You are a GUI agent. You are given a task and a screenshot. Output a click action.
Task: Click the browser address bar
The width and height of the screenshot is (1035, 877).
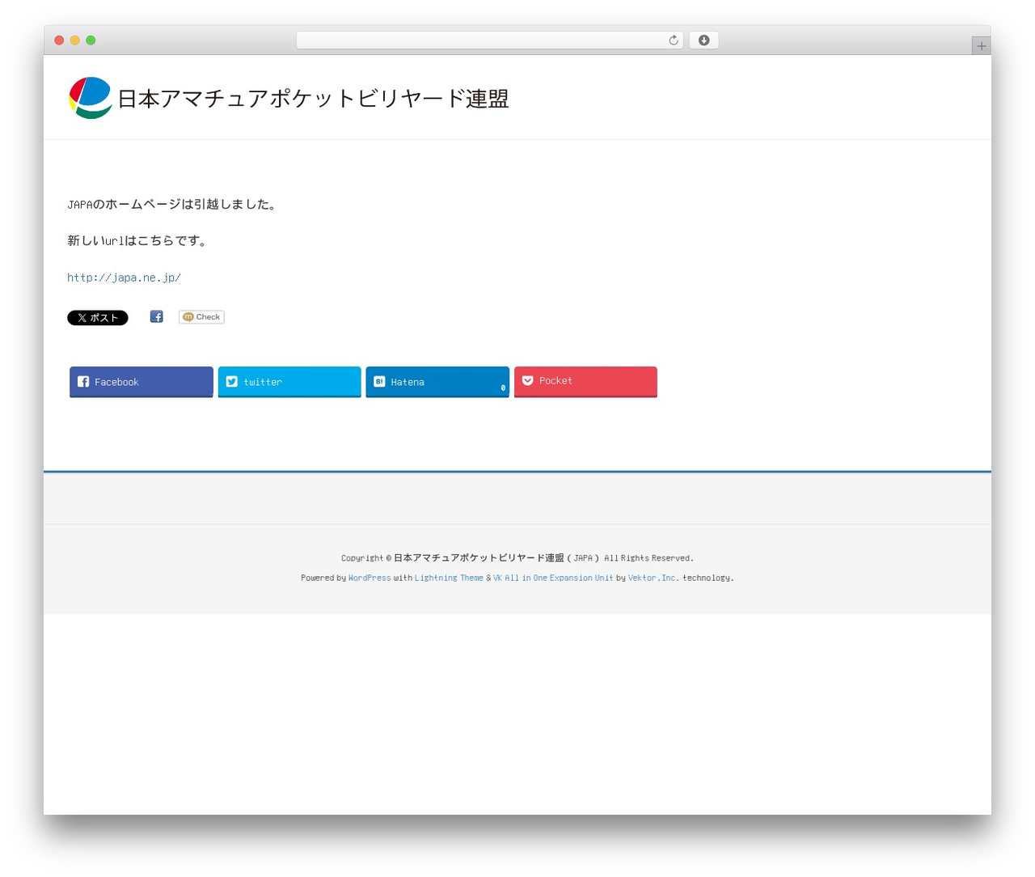(490, 40)
